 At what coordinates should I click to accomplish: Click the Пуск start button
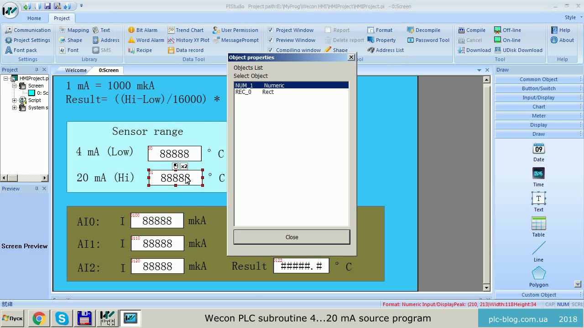tap(13, 318)
